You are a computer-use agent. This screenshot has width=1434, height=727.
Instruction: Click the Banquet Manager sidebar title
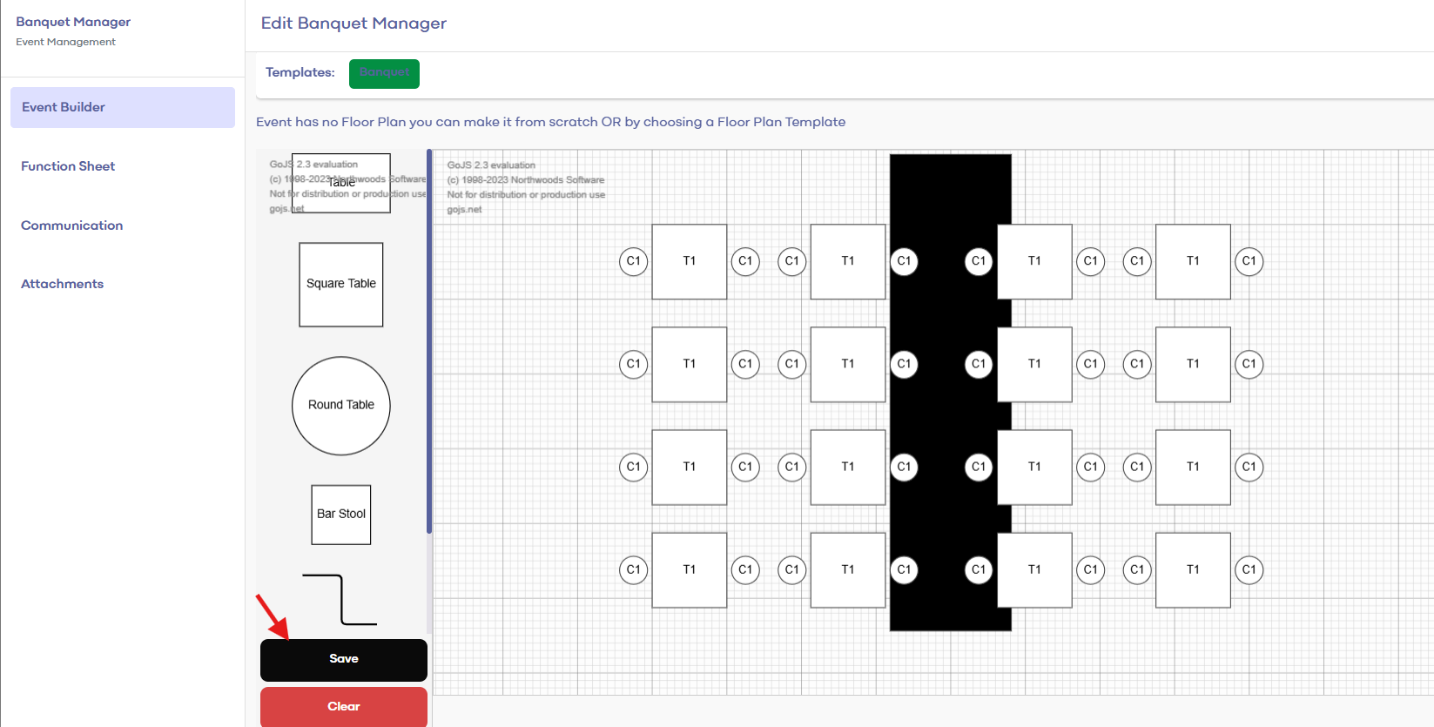click(x=73, y=22)
